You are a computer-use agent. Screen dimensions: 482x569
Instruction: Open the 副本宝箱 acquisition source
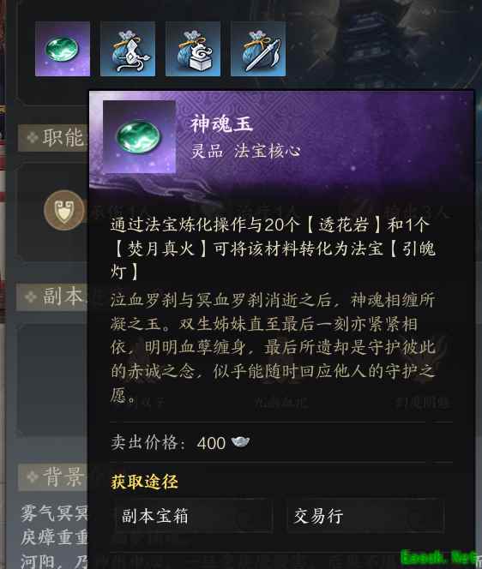(192, 516)
